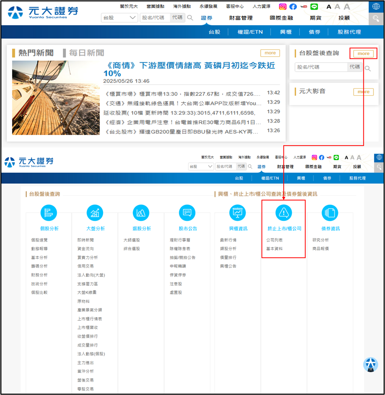Click the sailboat news thumbnail image

pos(56,98)
